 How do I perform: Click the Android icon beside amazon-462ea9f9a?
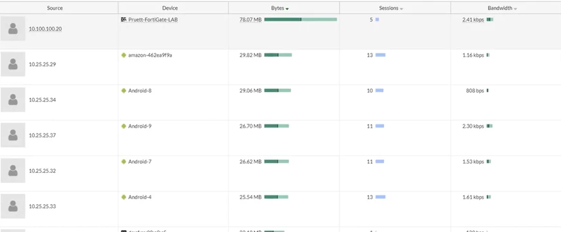(124, 55)
